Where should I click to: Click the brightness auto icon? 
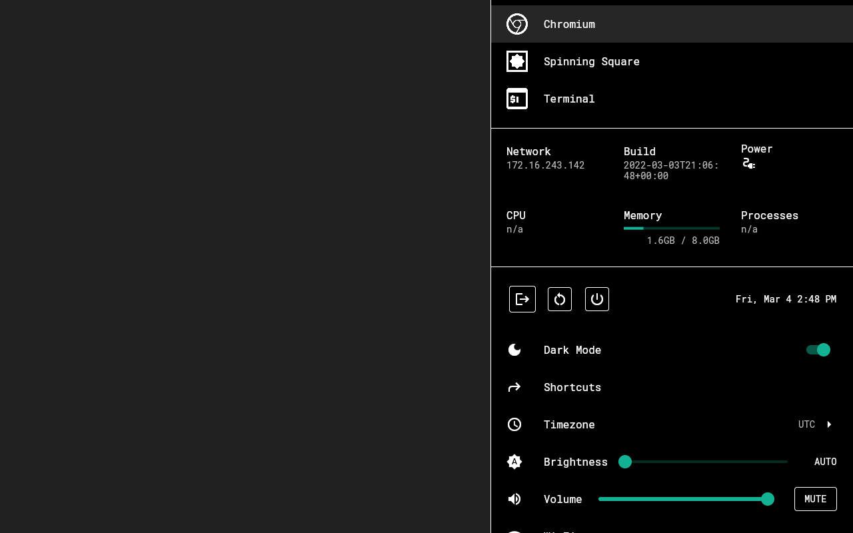514,462
